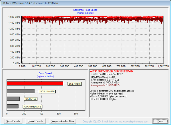Image resolution: width=171 pixels, height=125 pixels.
Task: Click the gray ATA UltraDMA 6 bar
Action: (x=13, y=106)
